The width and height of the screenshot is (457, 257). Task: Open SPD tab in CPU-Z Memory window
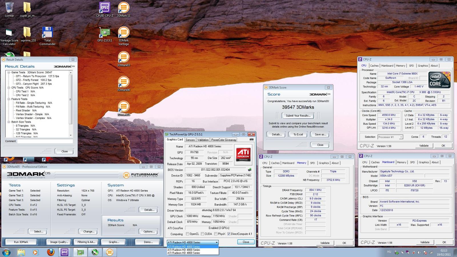tap(312, 163)
